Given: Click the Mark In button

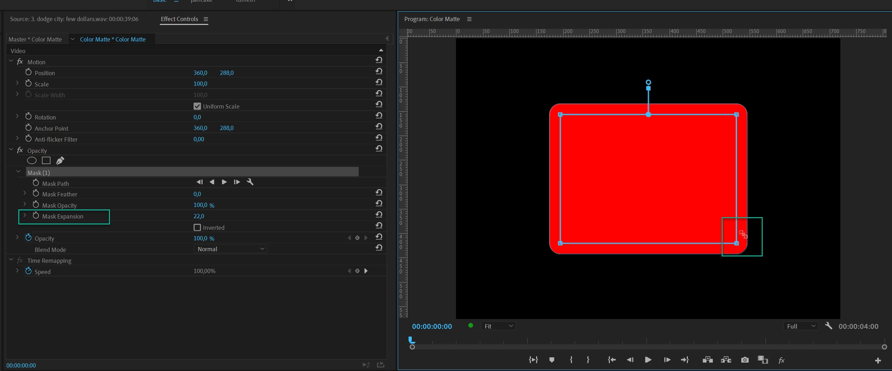Looking at the screenshot, I should click(x=571, y=360).
